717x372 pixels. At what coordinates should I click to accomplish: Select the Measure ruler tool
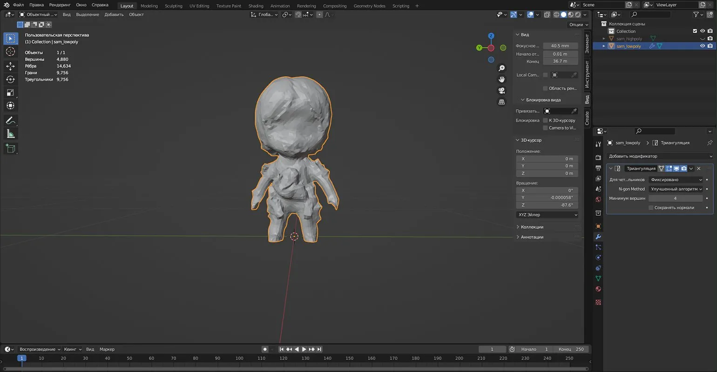pos(10,134)
